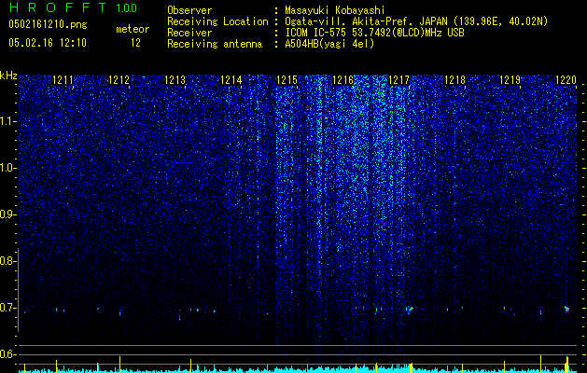Viewport: 587px width, 373px height.
Task: Click the 1219 time marker
Action: coord(510,80)
